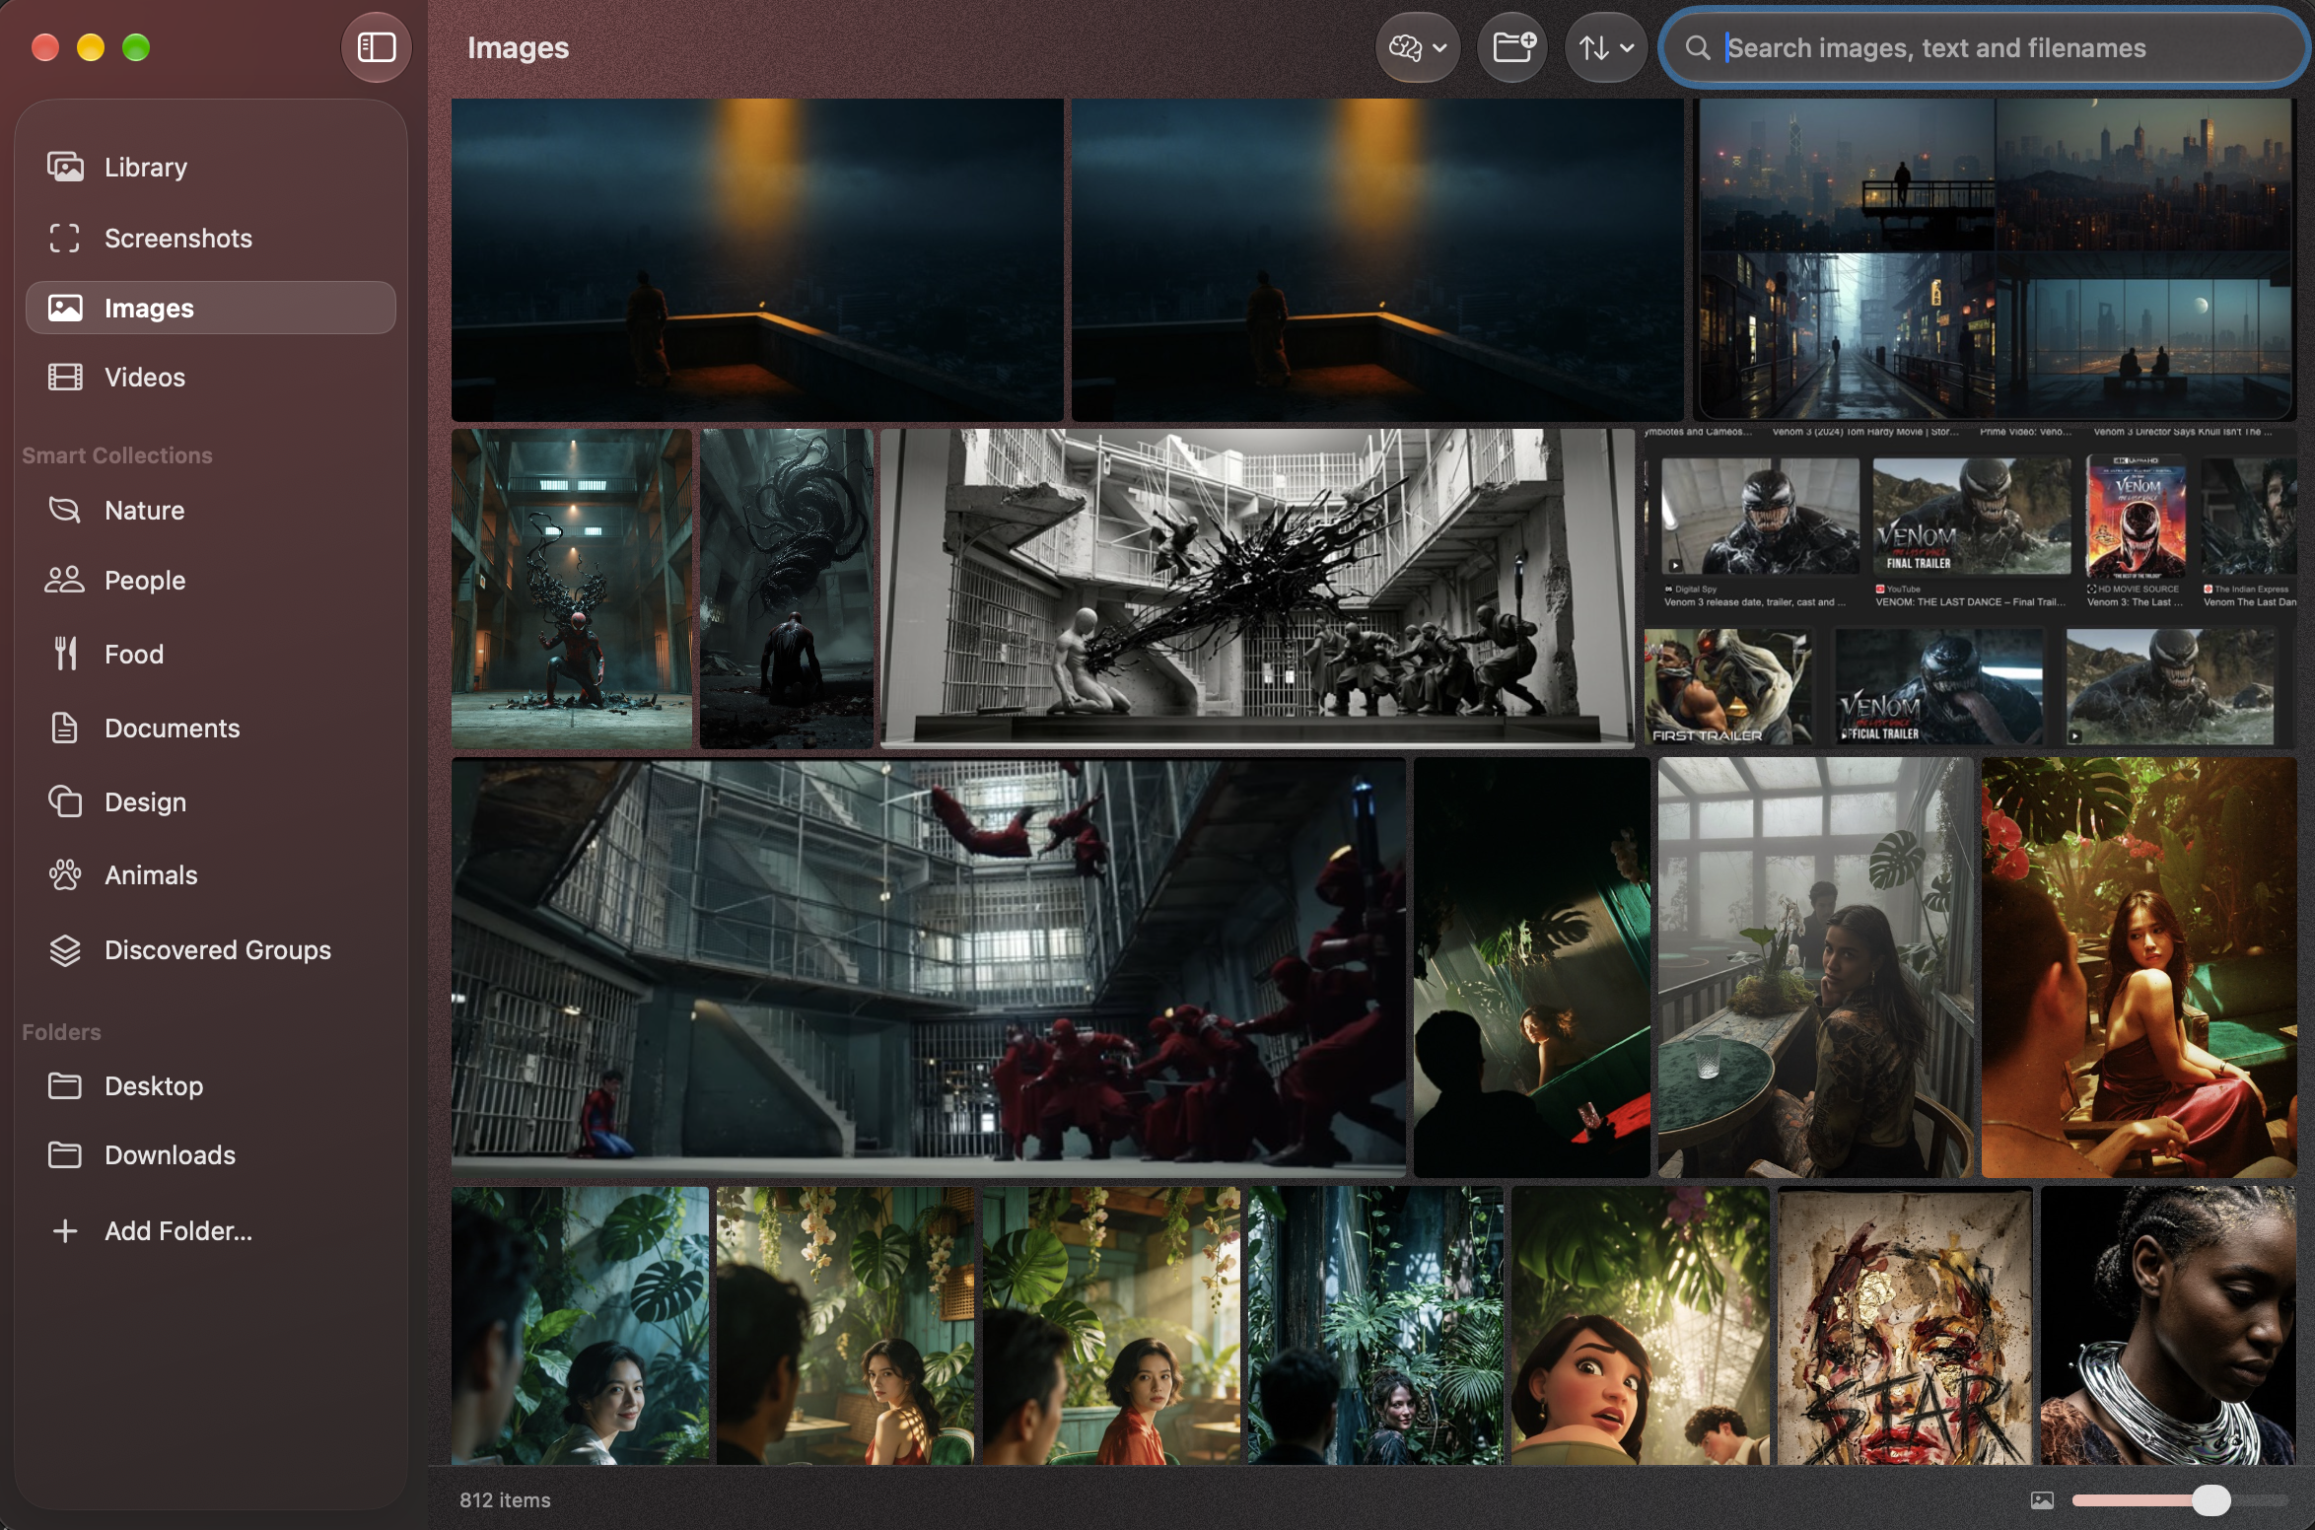Click the Design shapes icon

click(x=65, y=801)
